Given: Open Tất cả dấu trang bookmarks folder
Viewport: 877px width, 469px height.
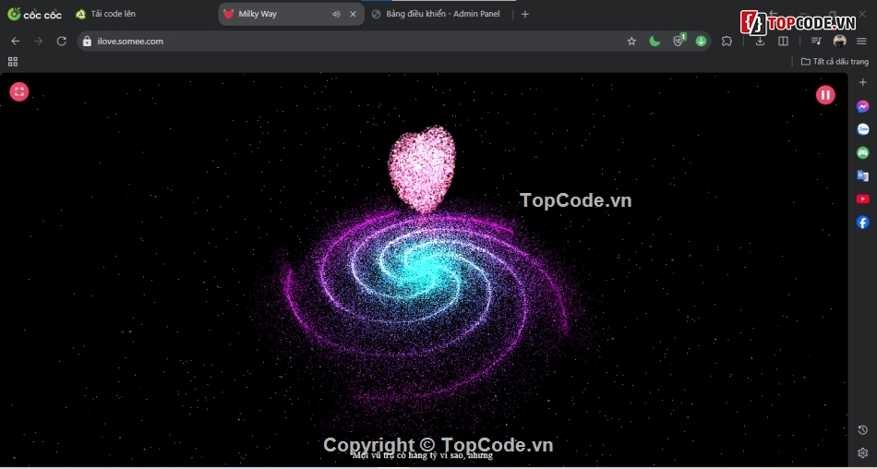Looking at the screenshot, I should [x=835, y=62].
